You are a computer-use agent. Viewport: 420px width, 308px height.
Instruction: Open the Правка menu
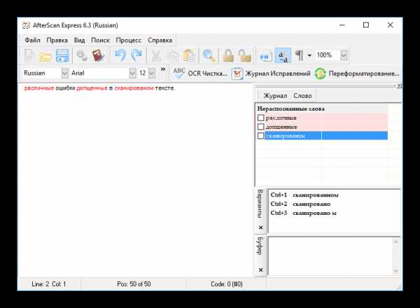[x=57, y=41]
